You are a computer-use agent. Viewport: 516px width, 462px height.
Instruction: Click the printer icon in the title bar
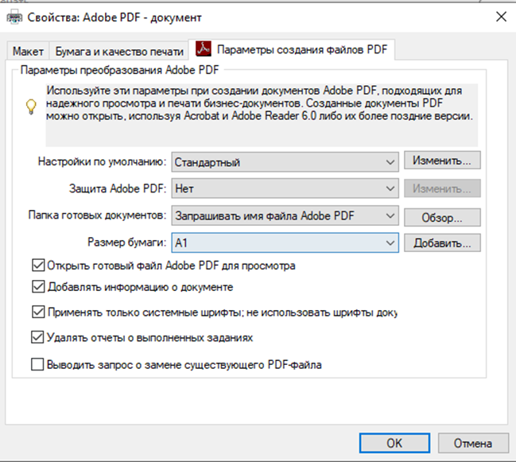click(x=14, y=17)
